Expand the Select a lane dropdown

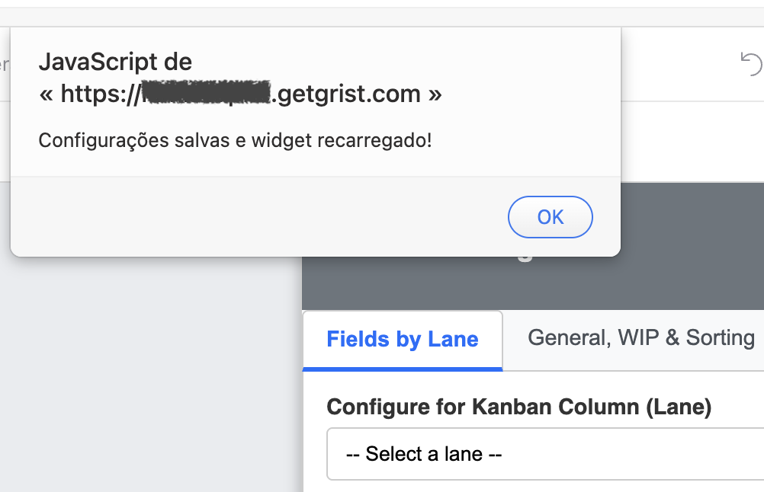pos(543,455)
